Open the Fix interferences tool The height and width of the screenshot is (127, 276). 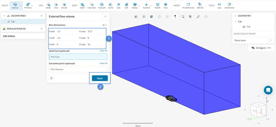(x=188, y=5)
